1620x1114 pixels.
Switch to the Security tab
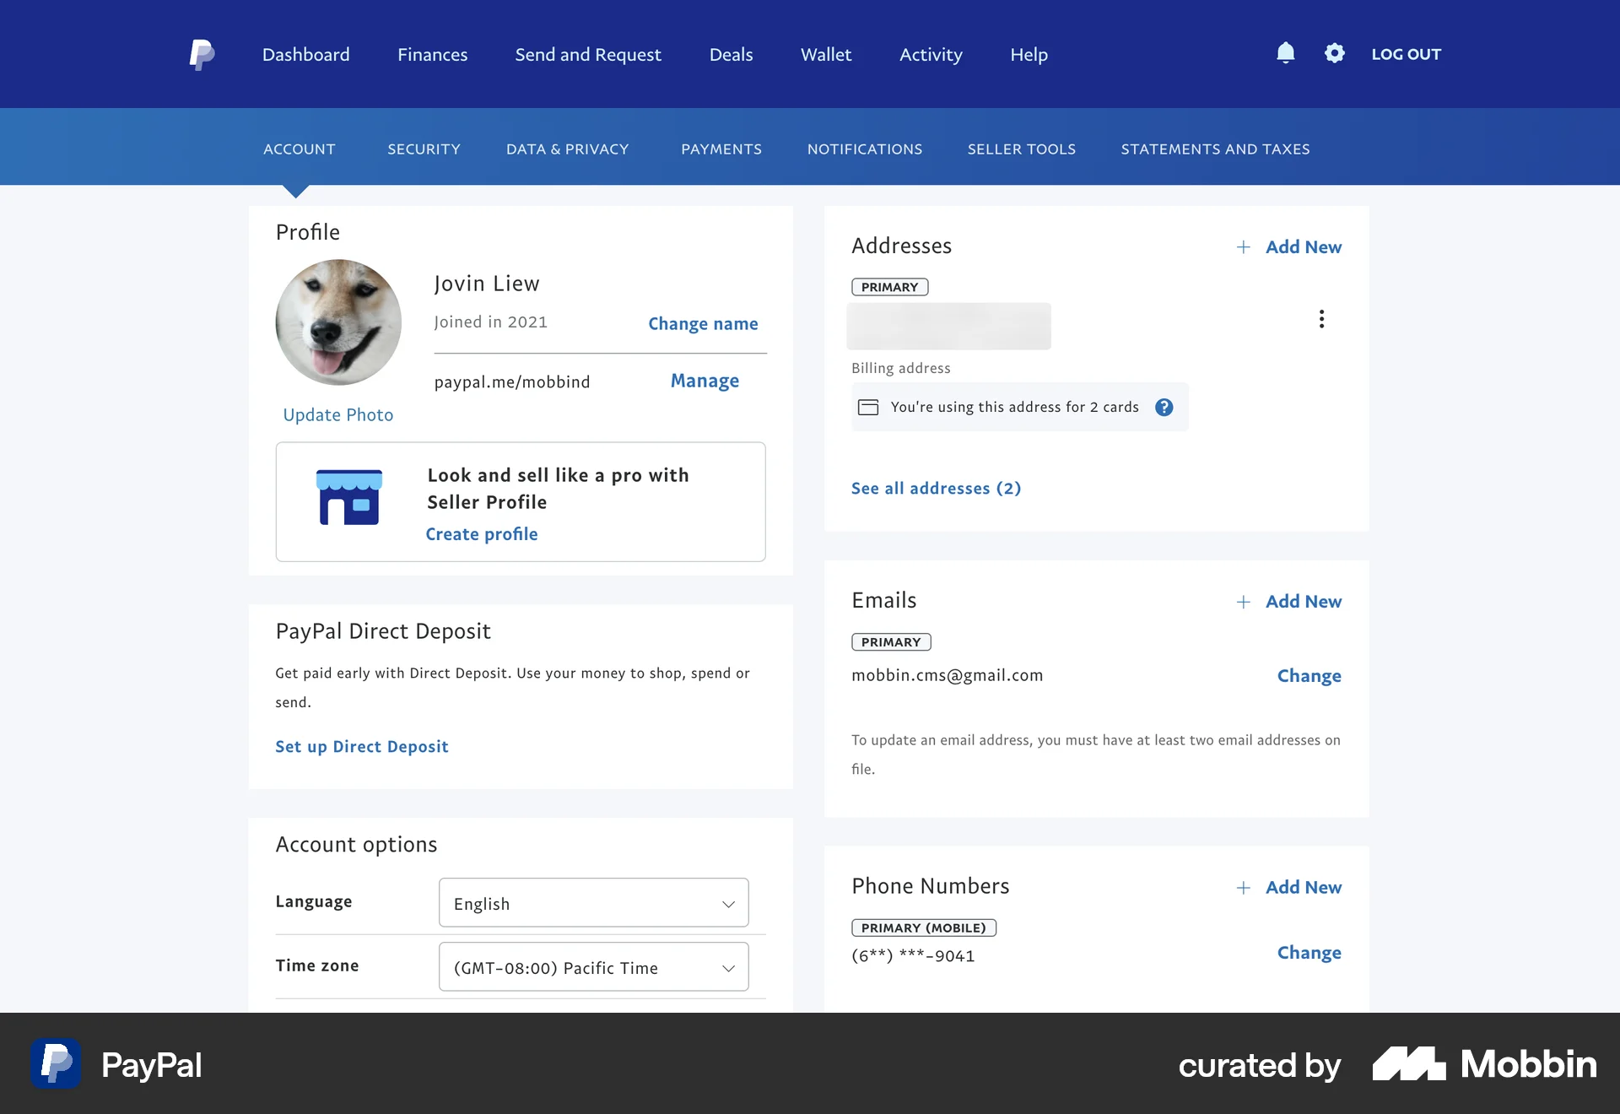(424, 149)
